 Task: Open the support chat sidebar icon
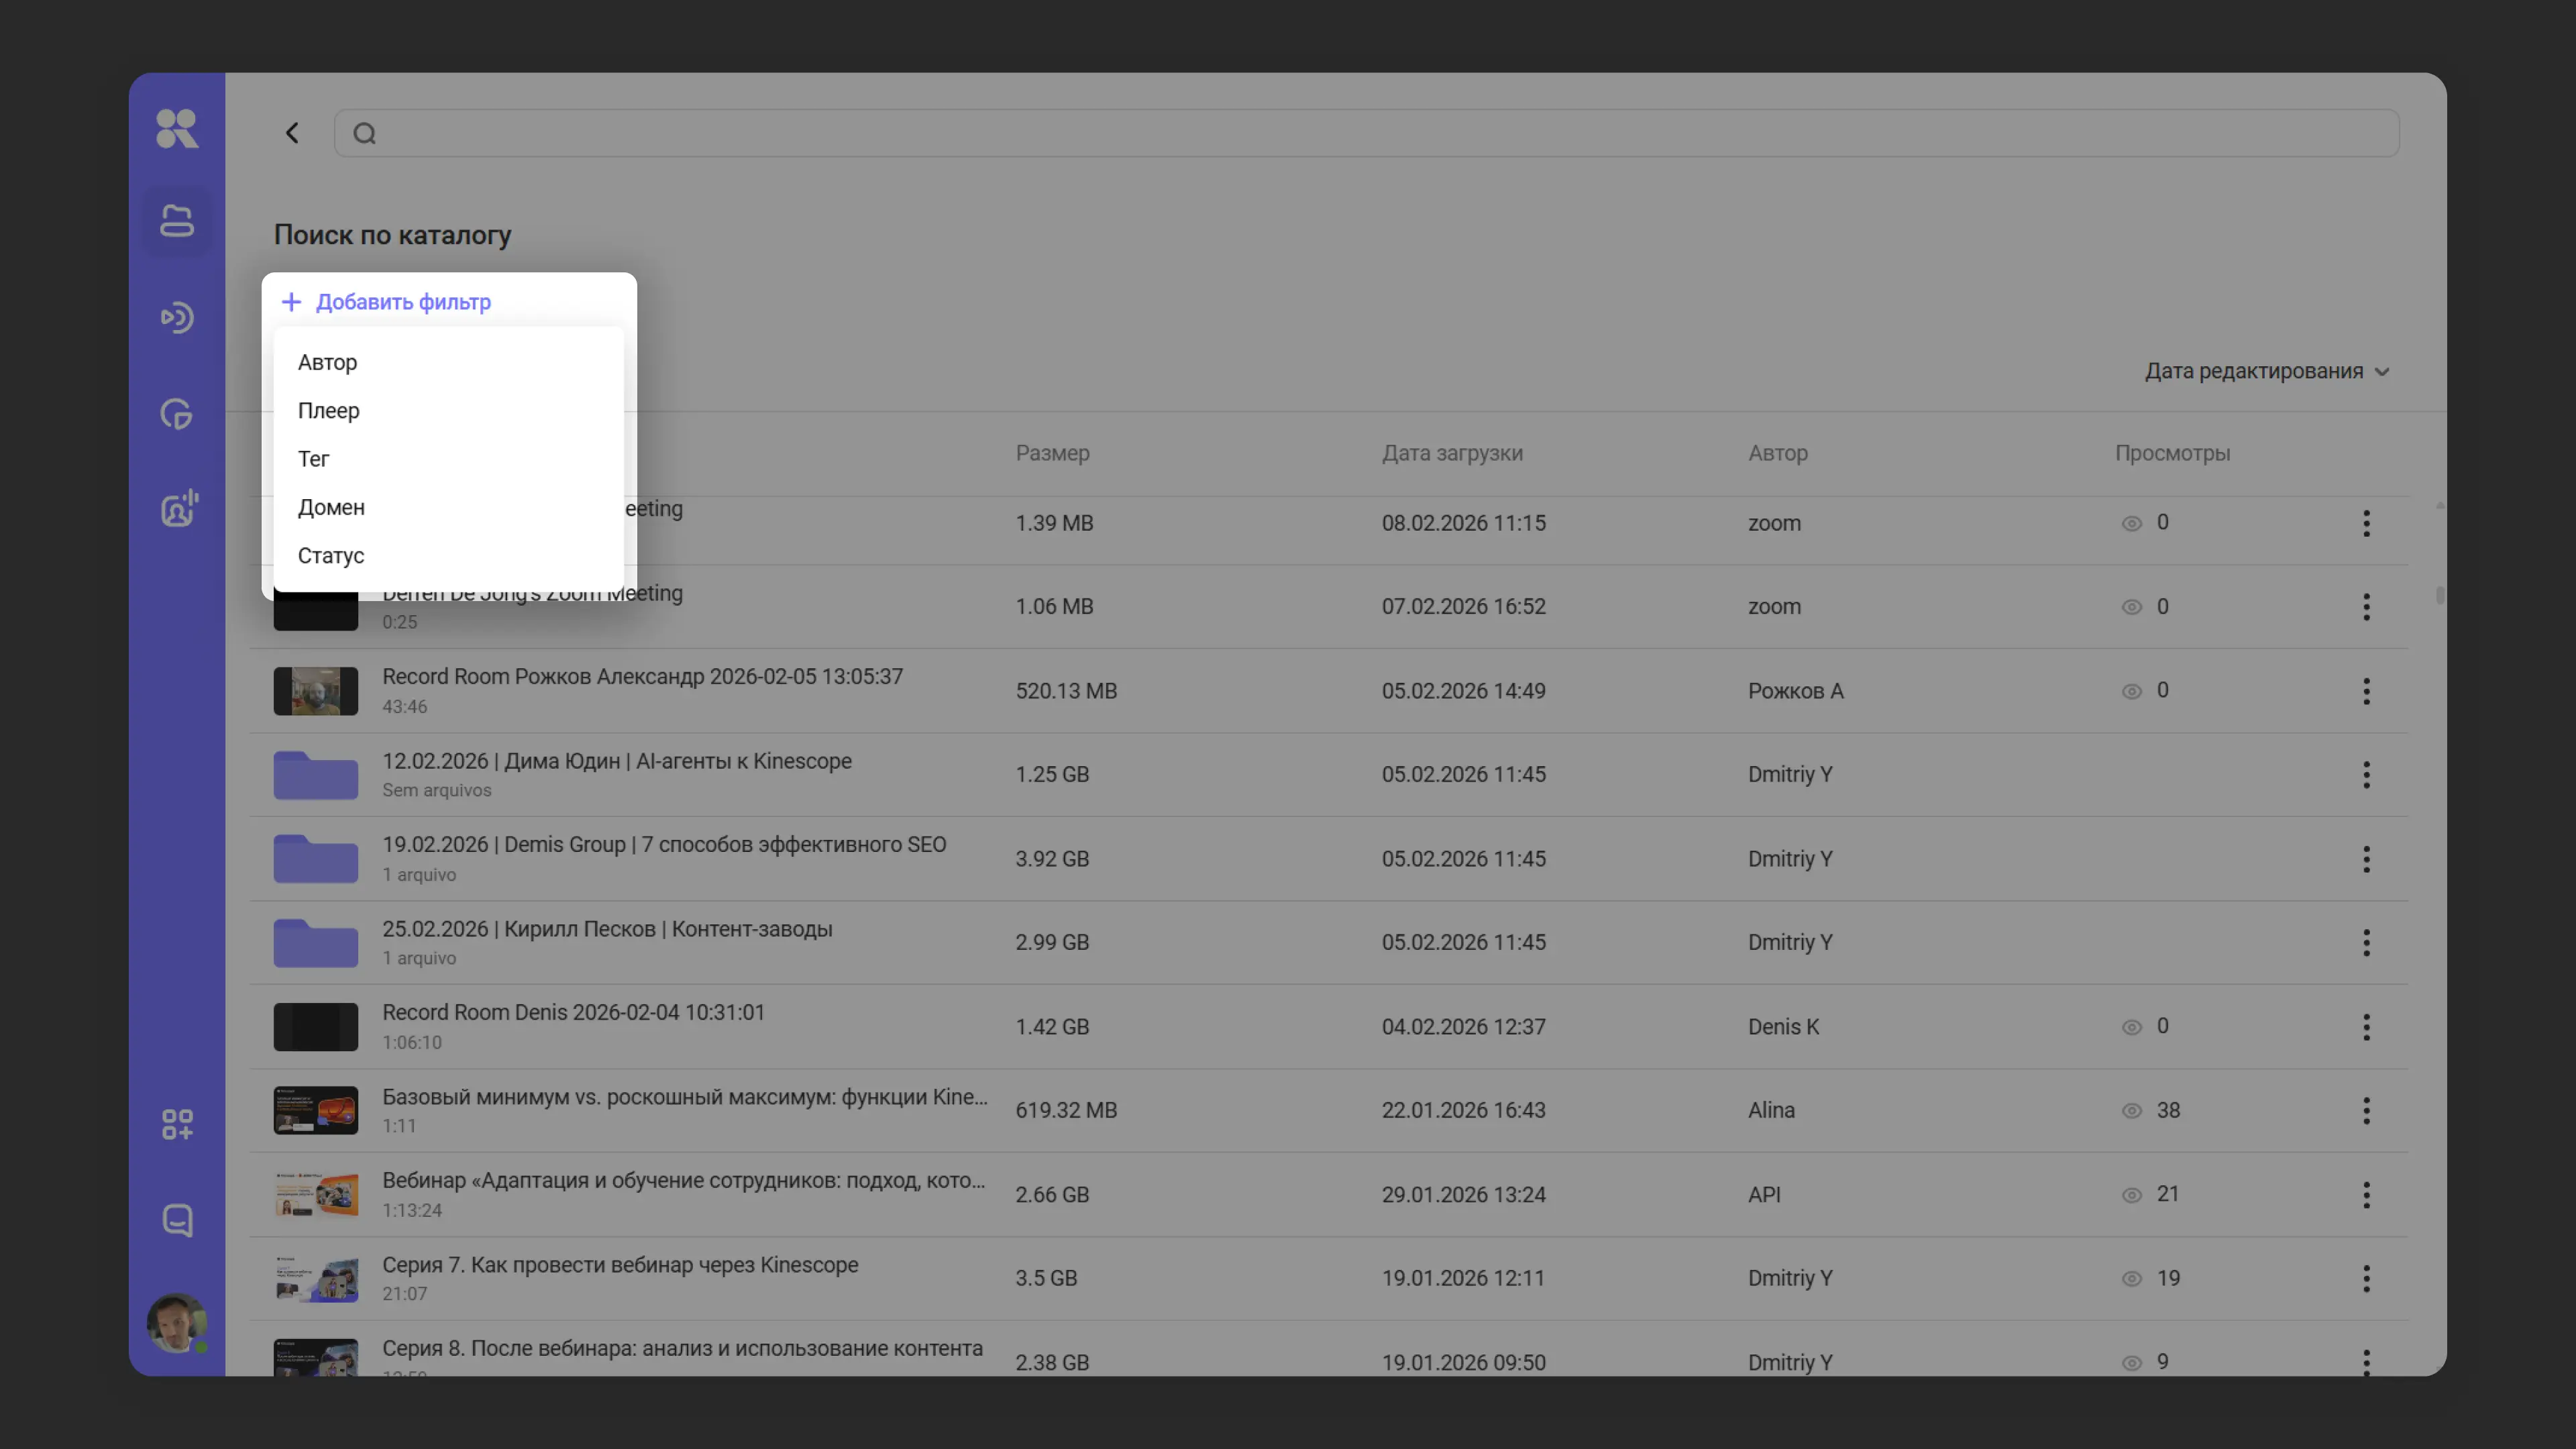coord(177,1220)
